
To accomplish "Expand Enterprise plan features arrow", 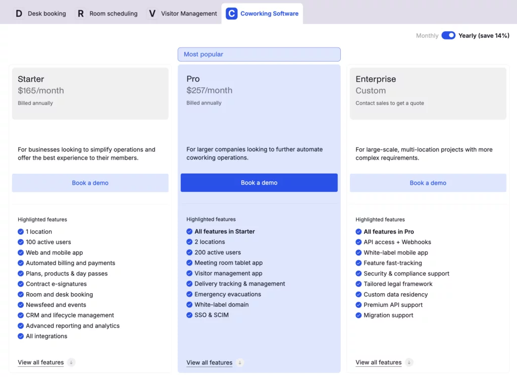I will 409,362.
